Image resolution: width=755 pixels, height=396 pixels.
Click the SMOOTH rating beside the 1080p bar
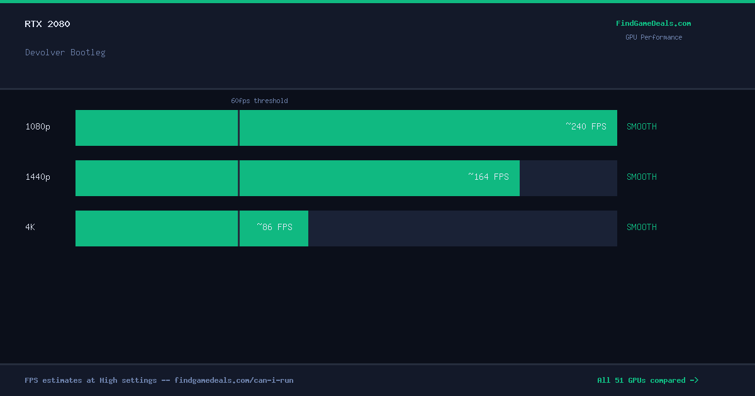tap(642, 126)
